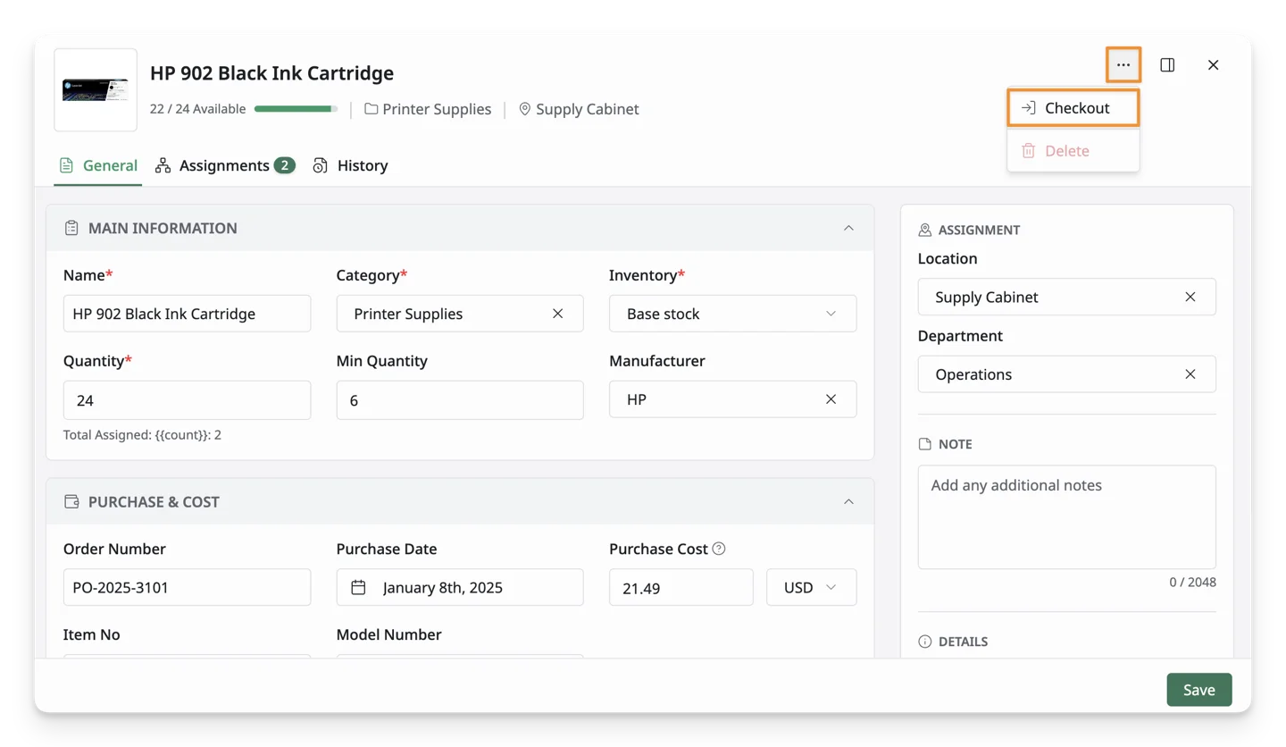Viewport: 1286px width, 747px height.
Task: Edit the Name input field
Action: 188,314
